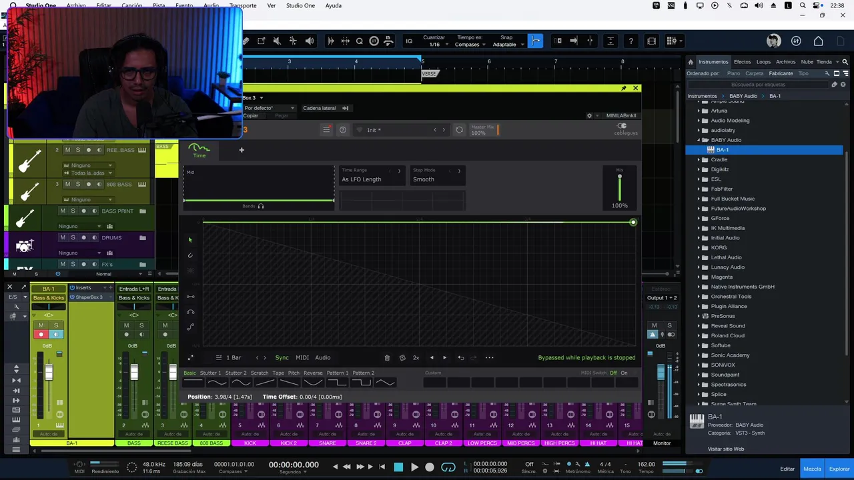Click the Record button in transport bar

click(x=430, y=467)
